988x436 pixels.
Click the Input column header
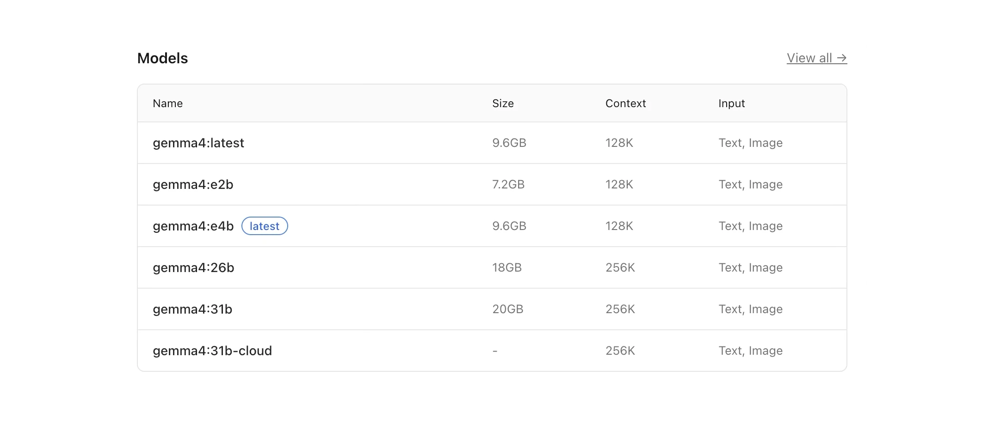[731, 103]
